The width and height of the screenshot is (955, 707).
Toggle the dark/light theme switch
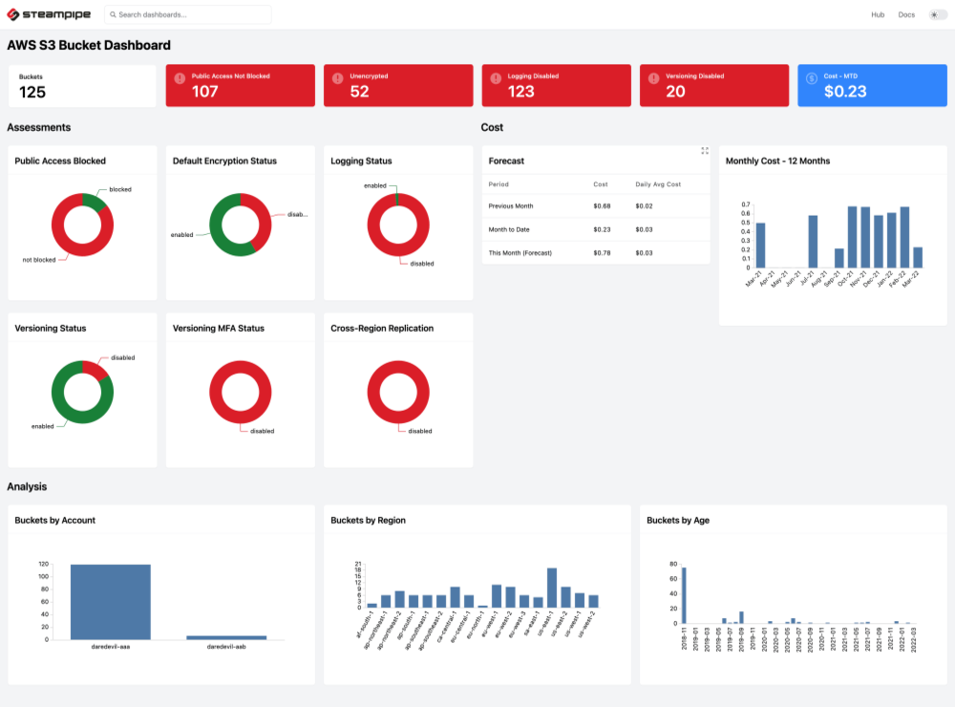click(x=938, y=14)
